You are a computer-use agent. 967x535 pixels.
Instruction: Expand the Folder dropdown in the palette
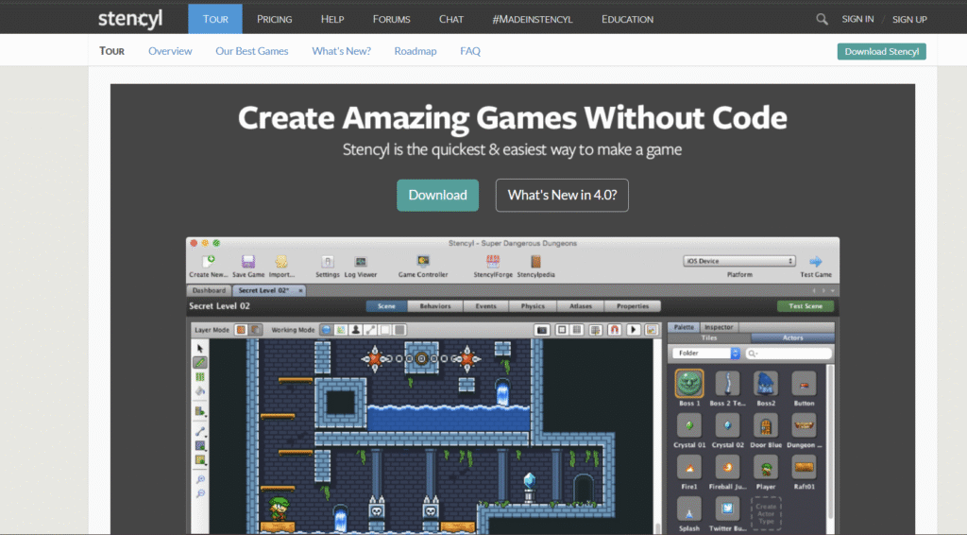pyautogui.click(x=706, y=354)
